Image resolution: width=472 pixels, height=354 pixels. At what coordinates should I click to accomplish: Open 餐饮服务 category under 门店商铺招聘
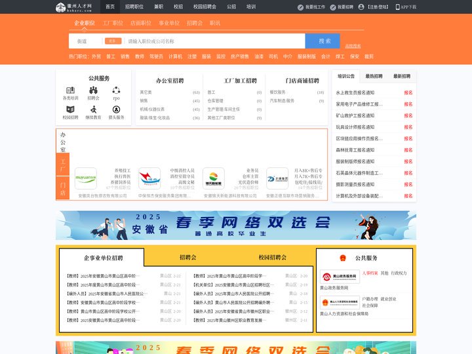click(x=277, y=92)
